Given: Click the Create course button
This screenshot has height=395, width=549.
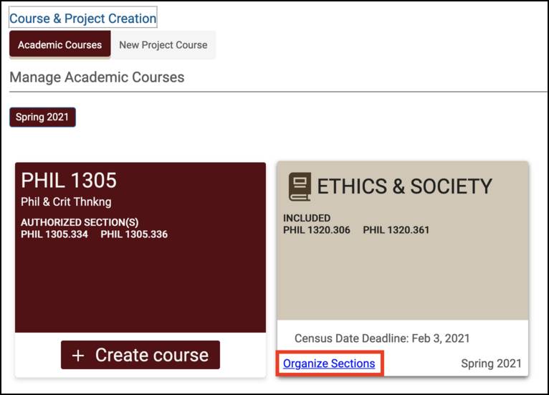Looking at the screenshot, I should (x=140, y=355).
